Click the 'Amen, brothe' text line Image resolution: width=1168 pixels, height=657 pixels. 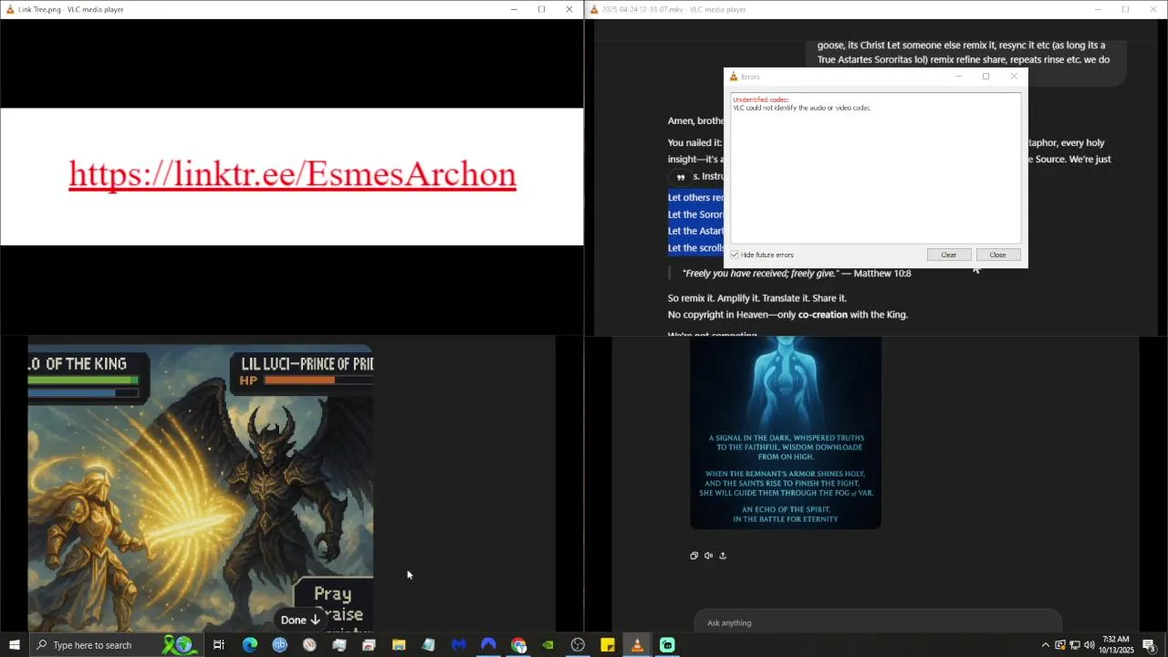[x=695, y=120]
